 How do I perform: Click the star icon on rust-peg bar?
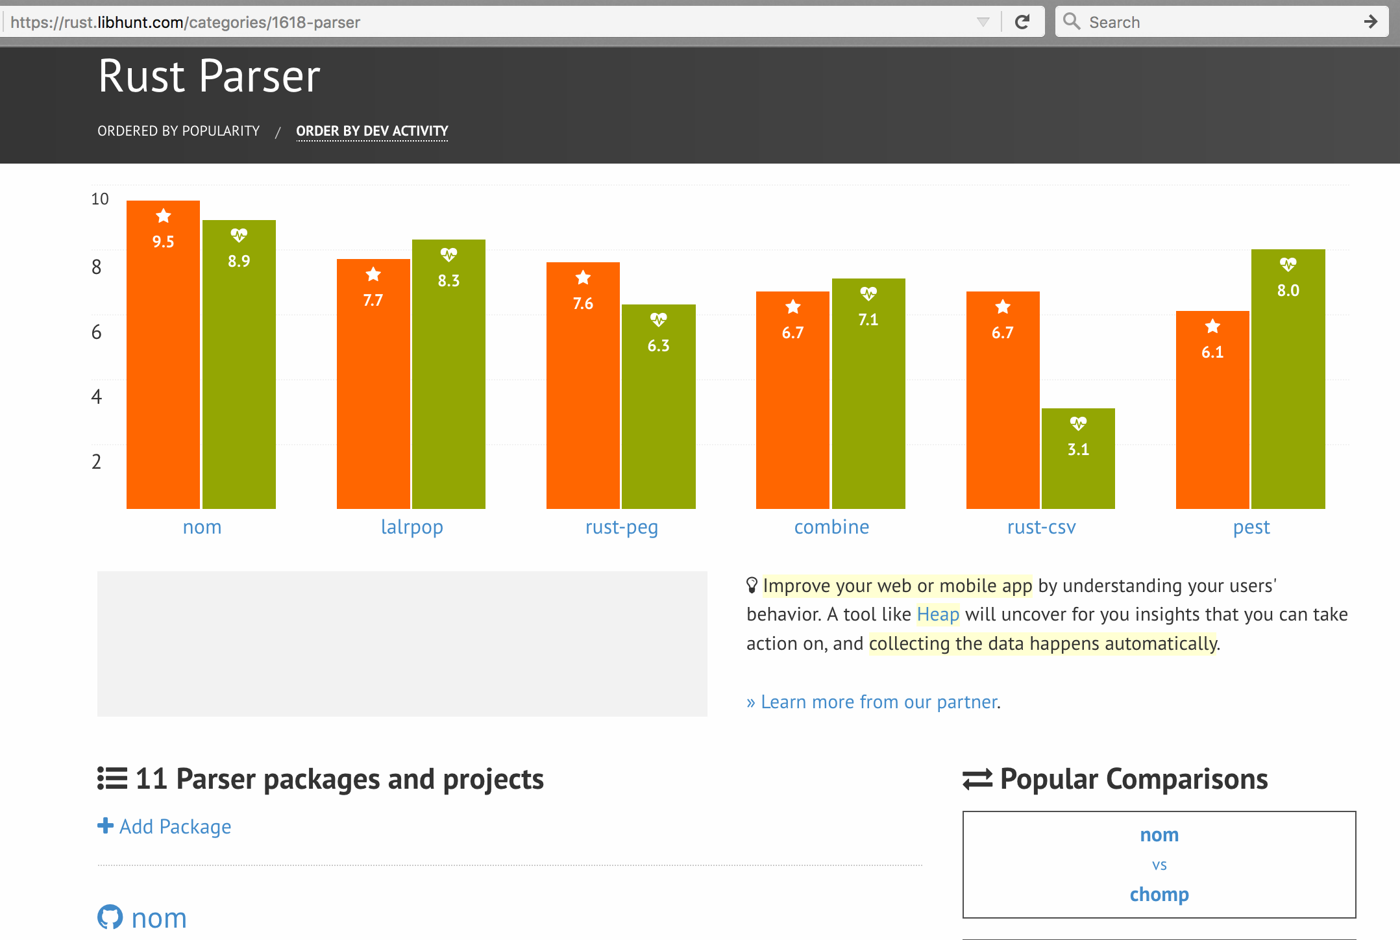pyautogui.click(x=583, y=277)
